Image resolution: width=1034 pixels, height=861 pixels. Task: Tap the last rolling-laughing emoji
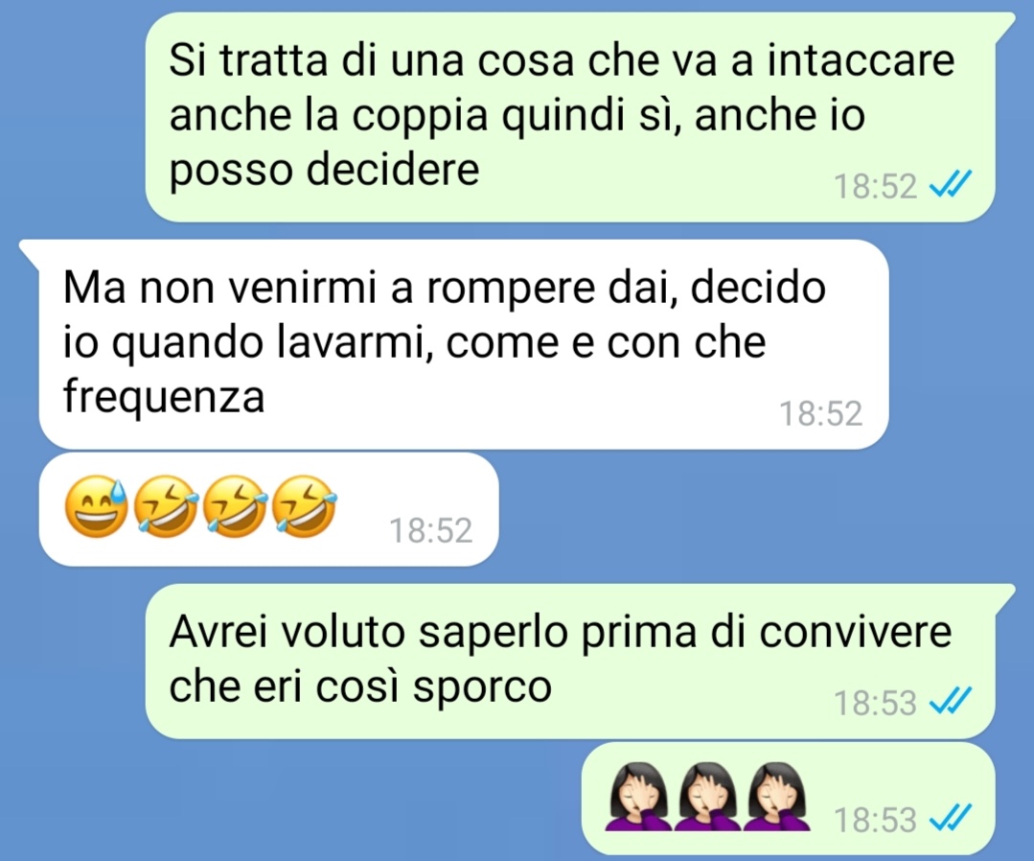tap(304, 507)
